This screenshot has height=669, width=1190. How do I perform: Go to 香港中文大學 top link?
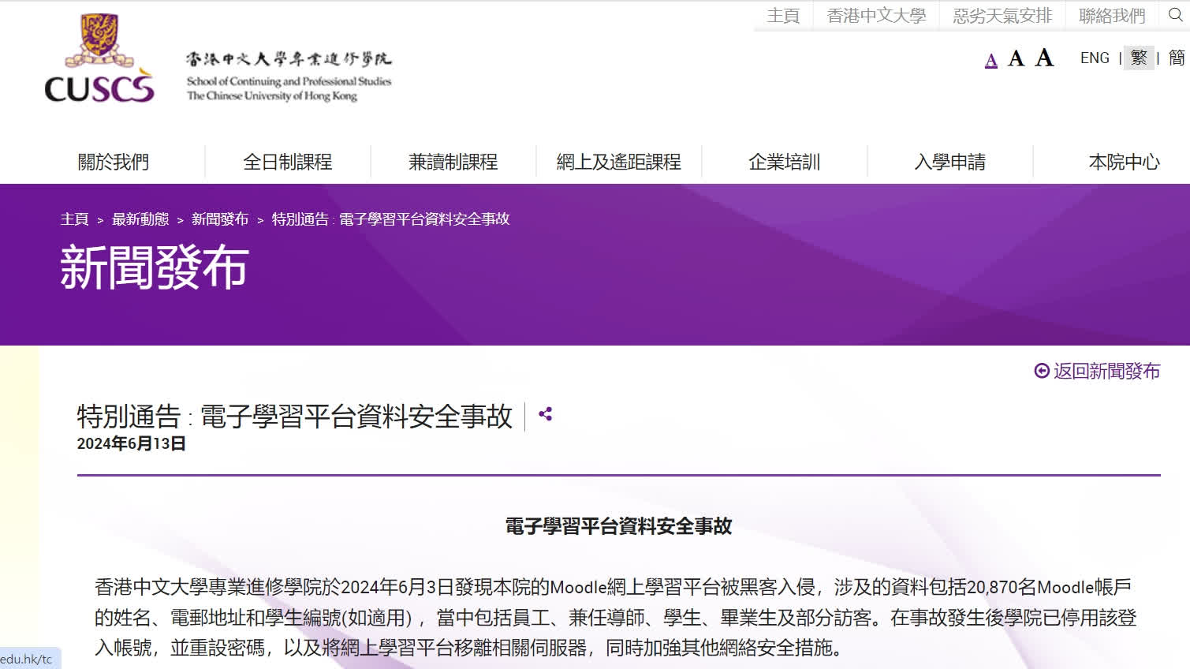coord(876,16)
